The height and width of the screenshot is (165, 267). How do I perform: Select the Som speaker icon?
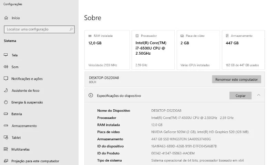tap(6, 67)
